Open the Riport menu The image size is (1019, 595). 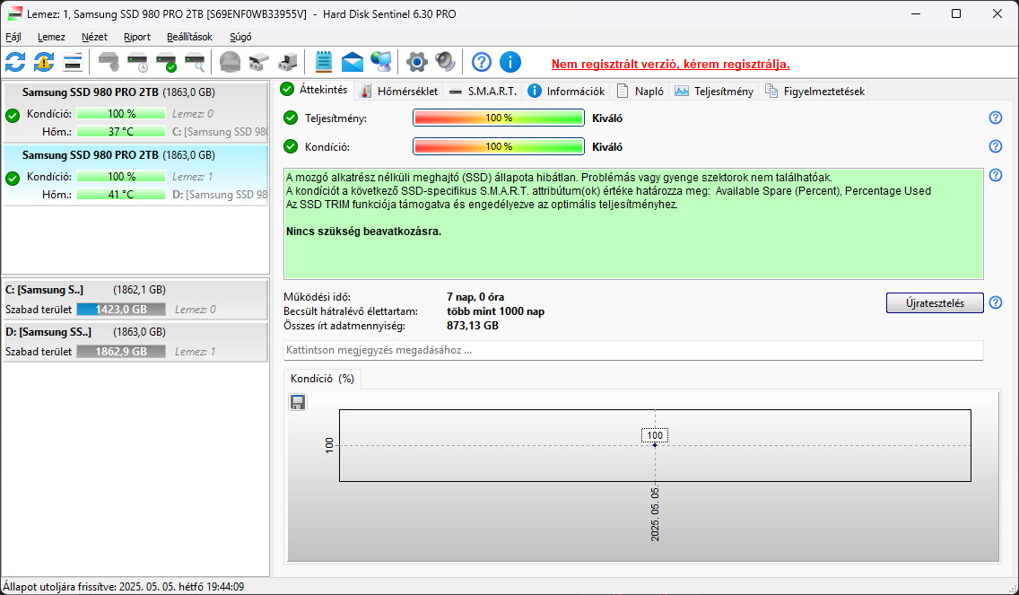137,37
